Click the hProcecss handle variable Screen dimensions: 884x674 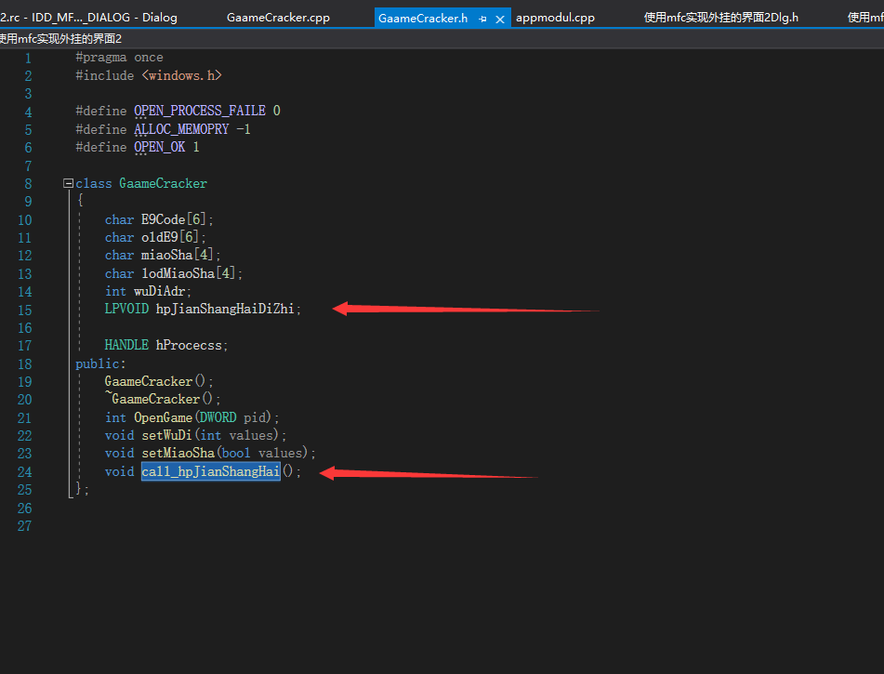[189, 345]
